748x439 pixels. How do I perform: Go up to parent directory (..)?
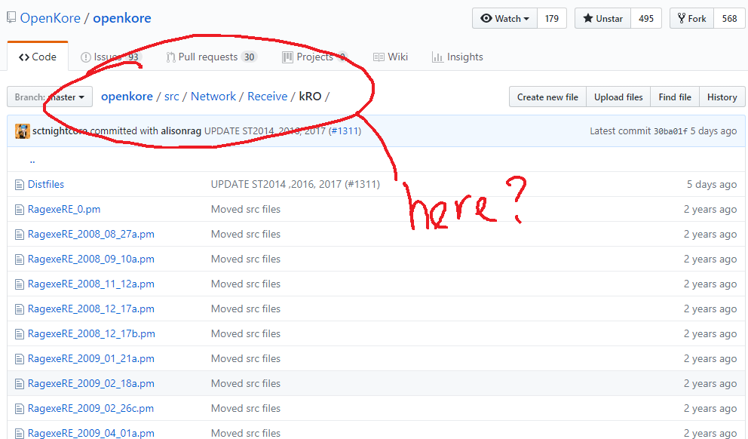32,161
